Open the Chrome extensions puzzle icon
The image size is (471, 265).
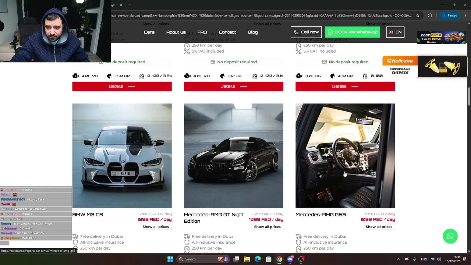coord(430,15)
